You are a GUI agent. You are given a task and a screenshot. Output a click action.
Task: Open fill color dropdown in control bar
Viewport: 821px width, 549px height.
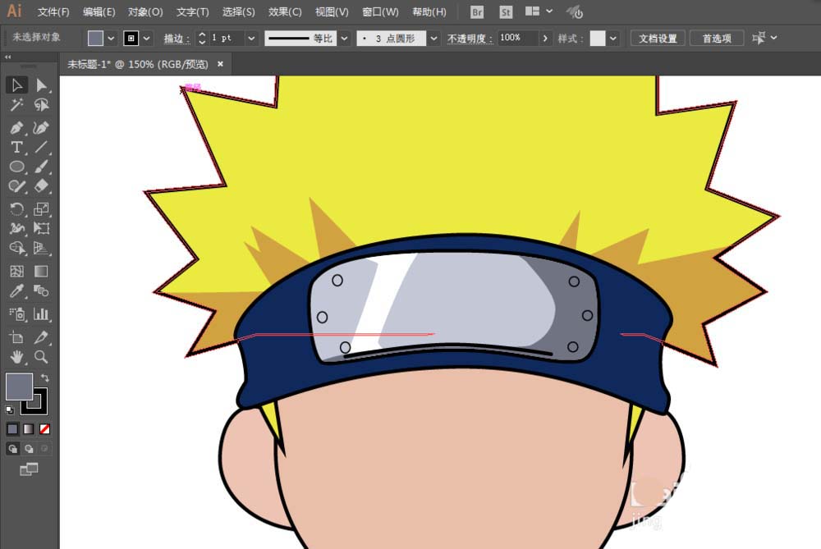111,39
